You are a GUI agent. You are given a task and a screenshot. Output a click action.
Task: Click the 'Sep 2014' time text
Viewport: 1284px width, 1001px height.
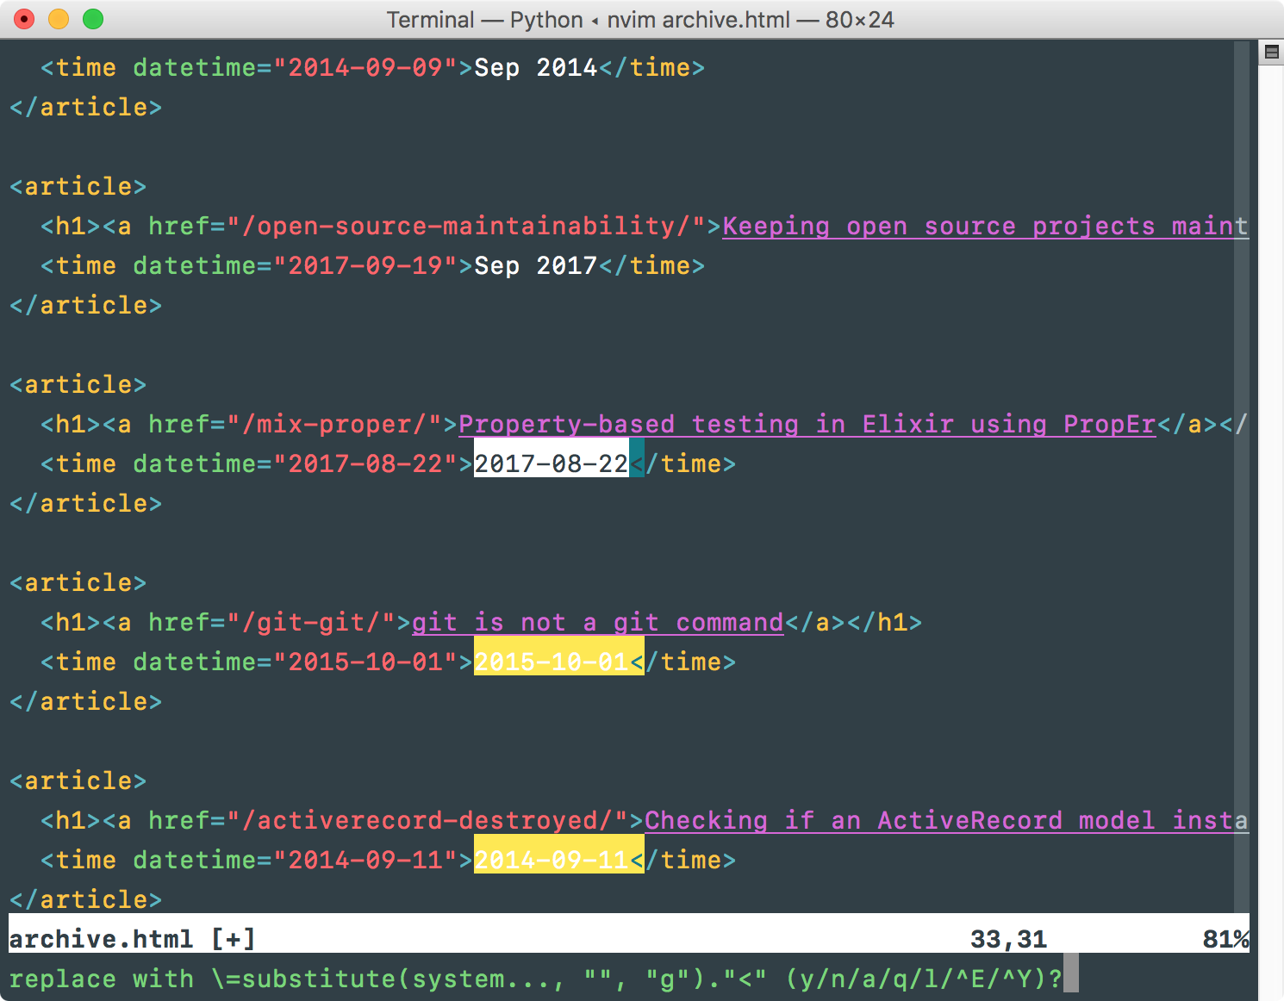(536, 67)
